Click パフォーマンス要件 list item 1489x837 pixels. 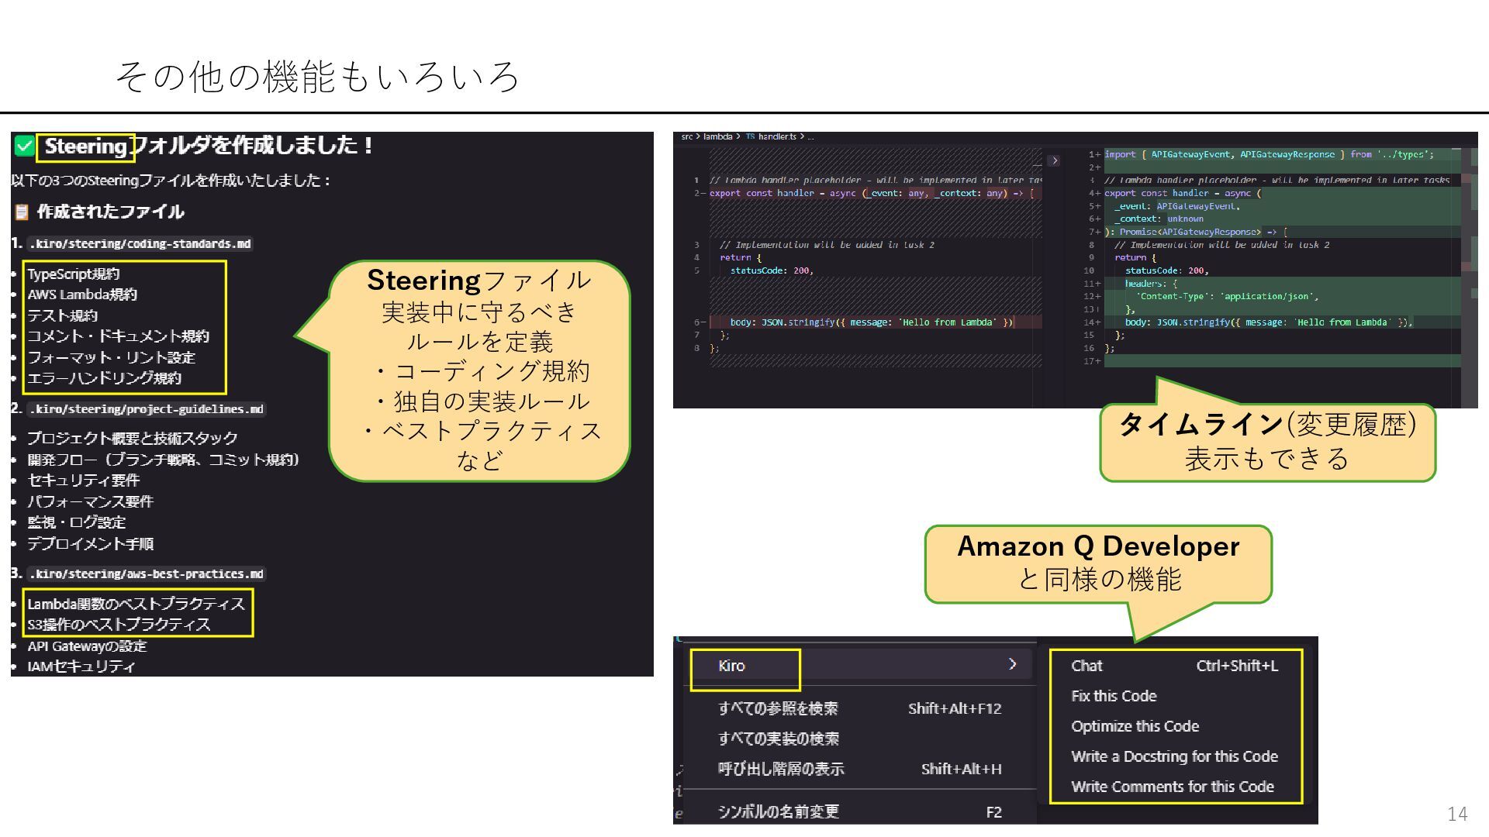click(90, 501)
